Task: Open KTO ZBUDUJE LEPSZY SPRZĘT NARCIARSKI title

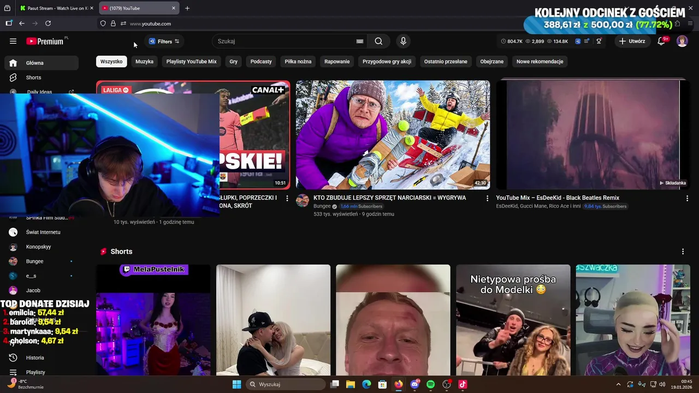Action: coord(390,198)
